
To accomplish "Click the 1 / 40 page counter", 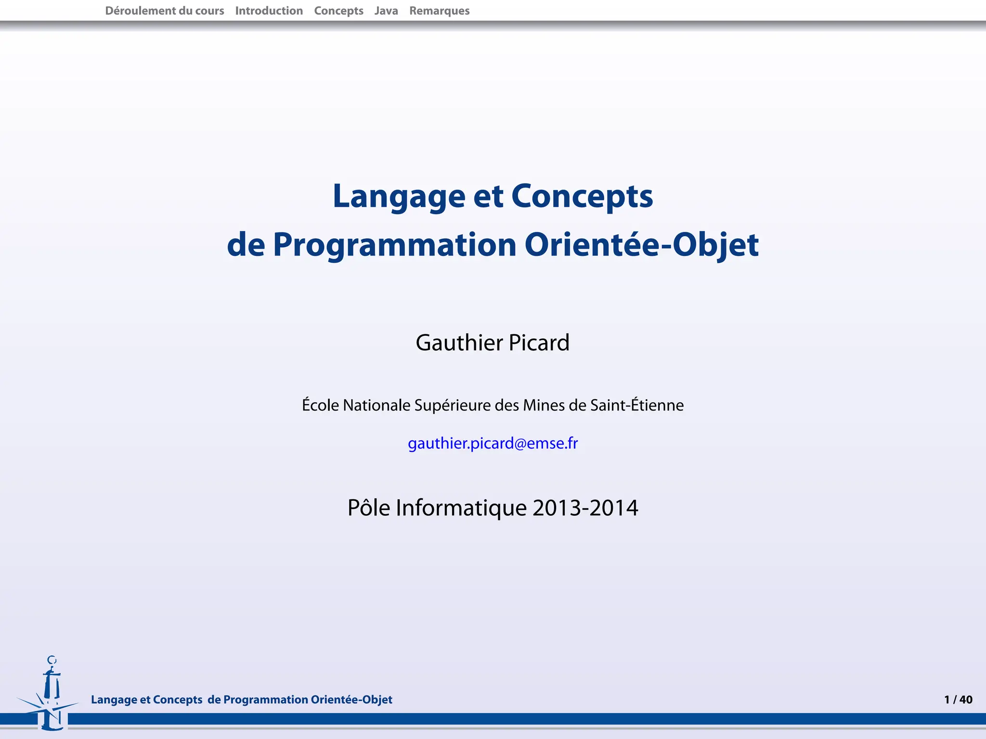I will coord(958,700).
